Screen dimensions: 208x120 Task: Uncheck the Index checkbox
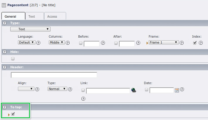(x=194, y=43)
